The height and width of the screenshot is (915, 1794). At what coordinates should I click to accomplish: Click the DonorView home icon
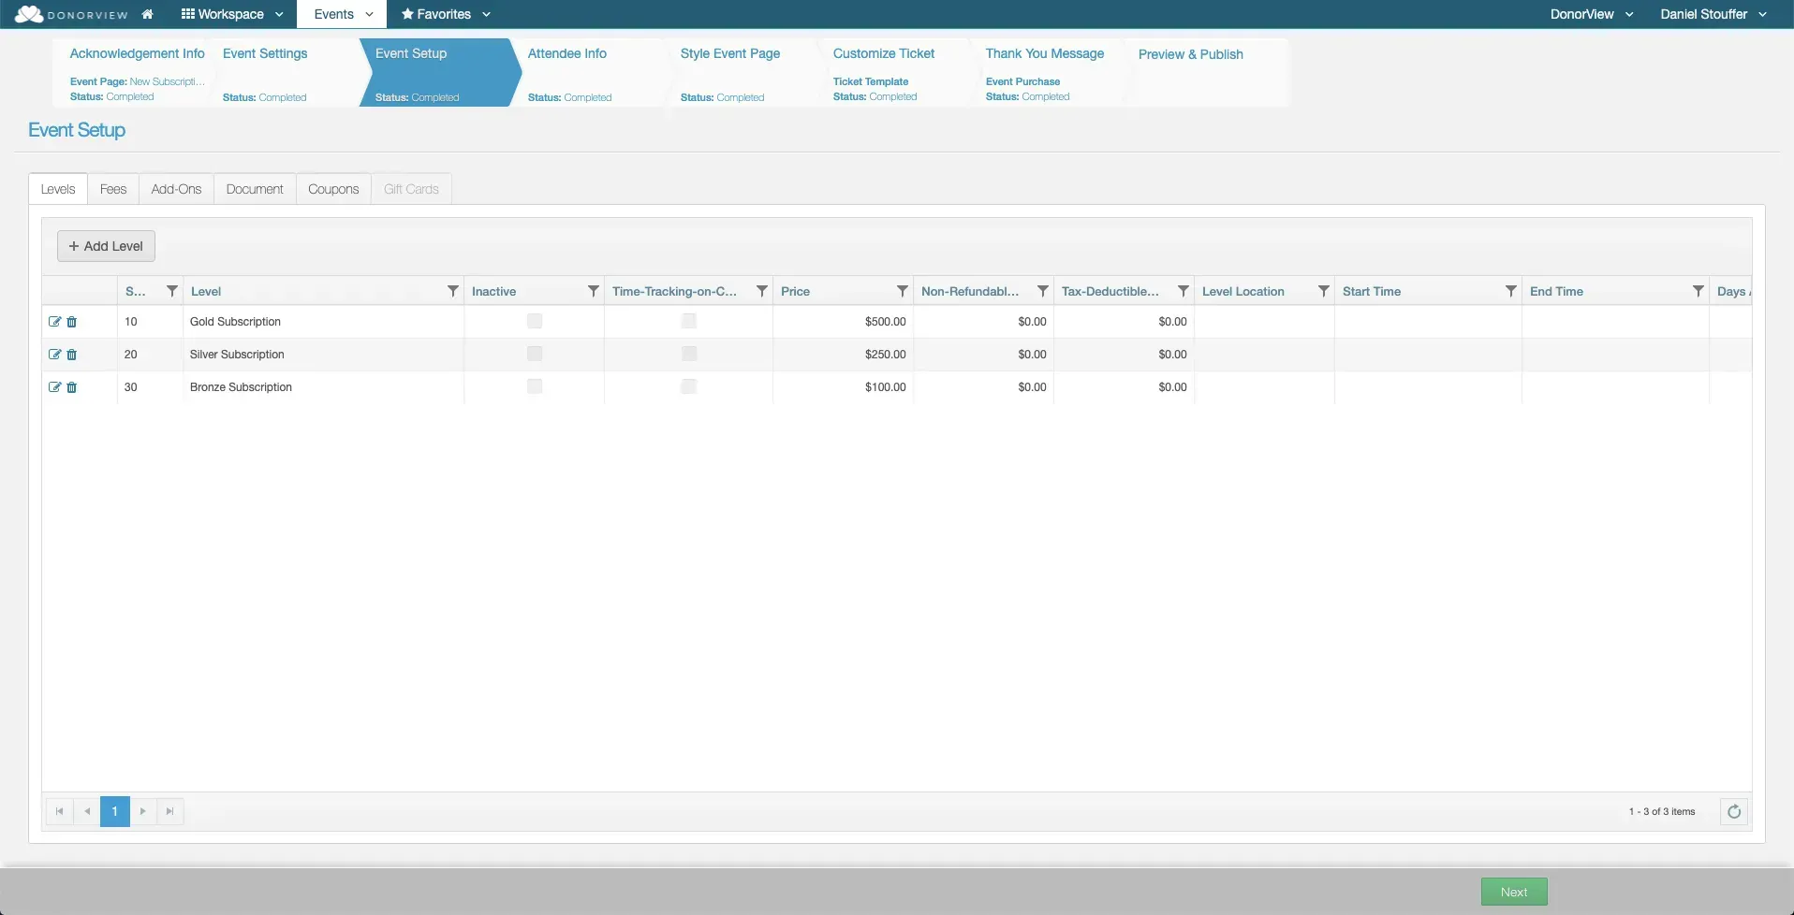(x=147, y=14)
